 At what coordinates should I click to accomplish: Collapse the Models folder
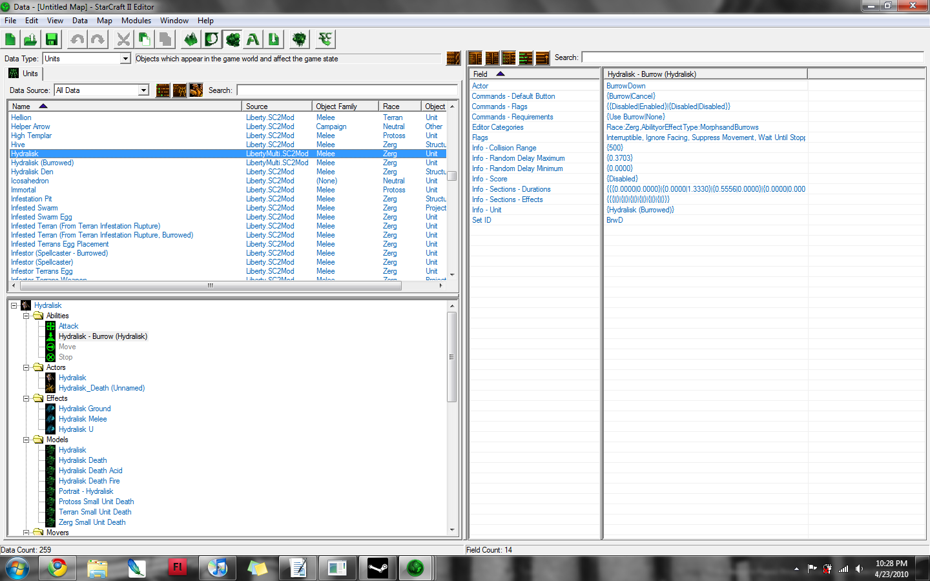pyautogui.click(x=26, y=440)
